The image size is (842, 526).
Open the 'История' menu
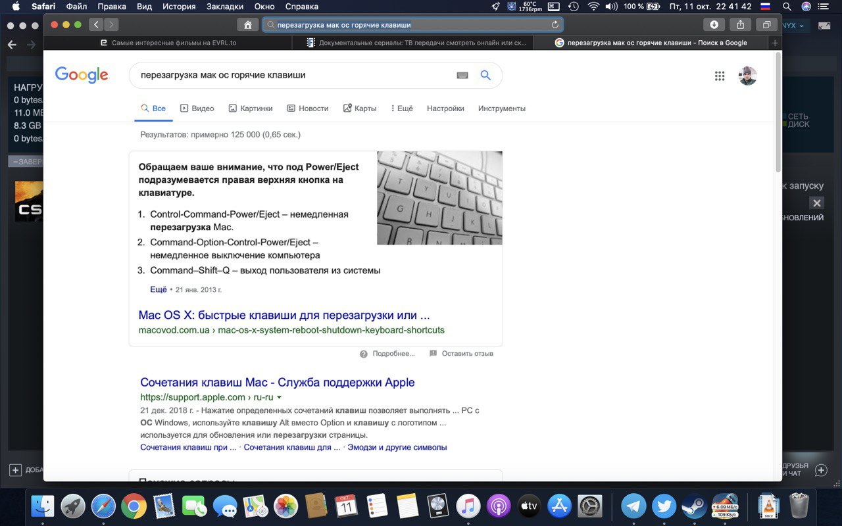coord(179,7)
